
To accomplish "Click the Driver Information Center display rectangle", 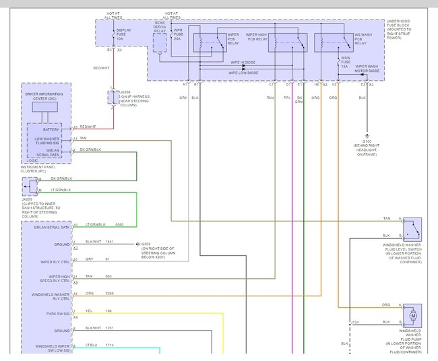I will (x=45, y=107).
